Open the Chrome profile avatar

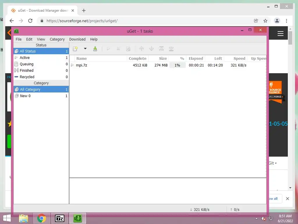tap(277, 21)
